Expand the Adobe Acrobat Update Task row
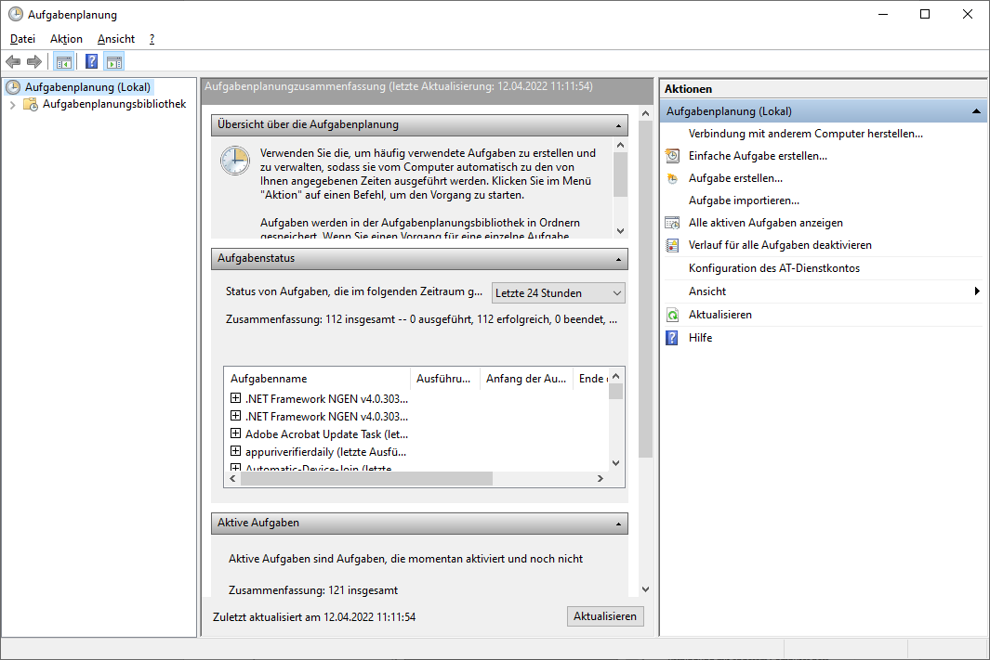This screenshot has height=660, width=990. tap(235, 434)
